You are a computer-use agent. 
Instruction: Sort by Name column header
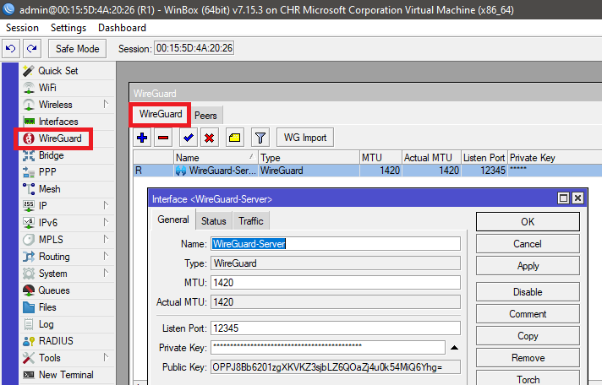click(x=216, y=158)
